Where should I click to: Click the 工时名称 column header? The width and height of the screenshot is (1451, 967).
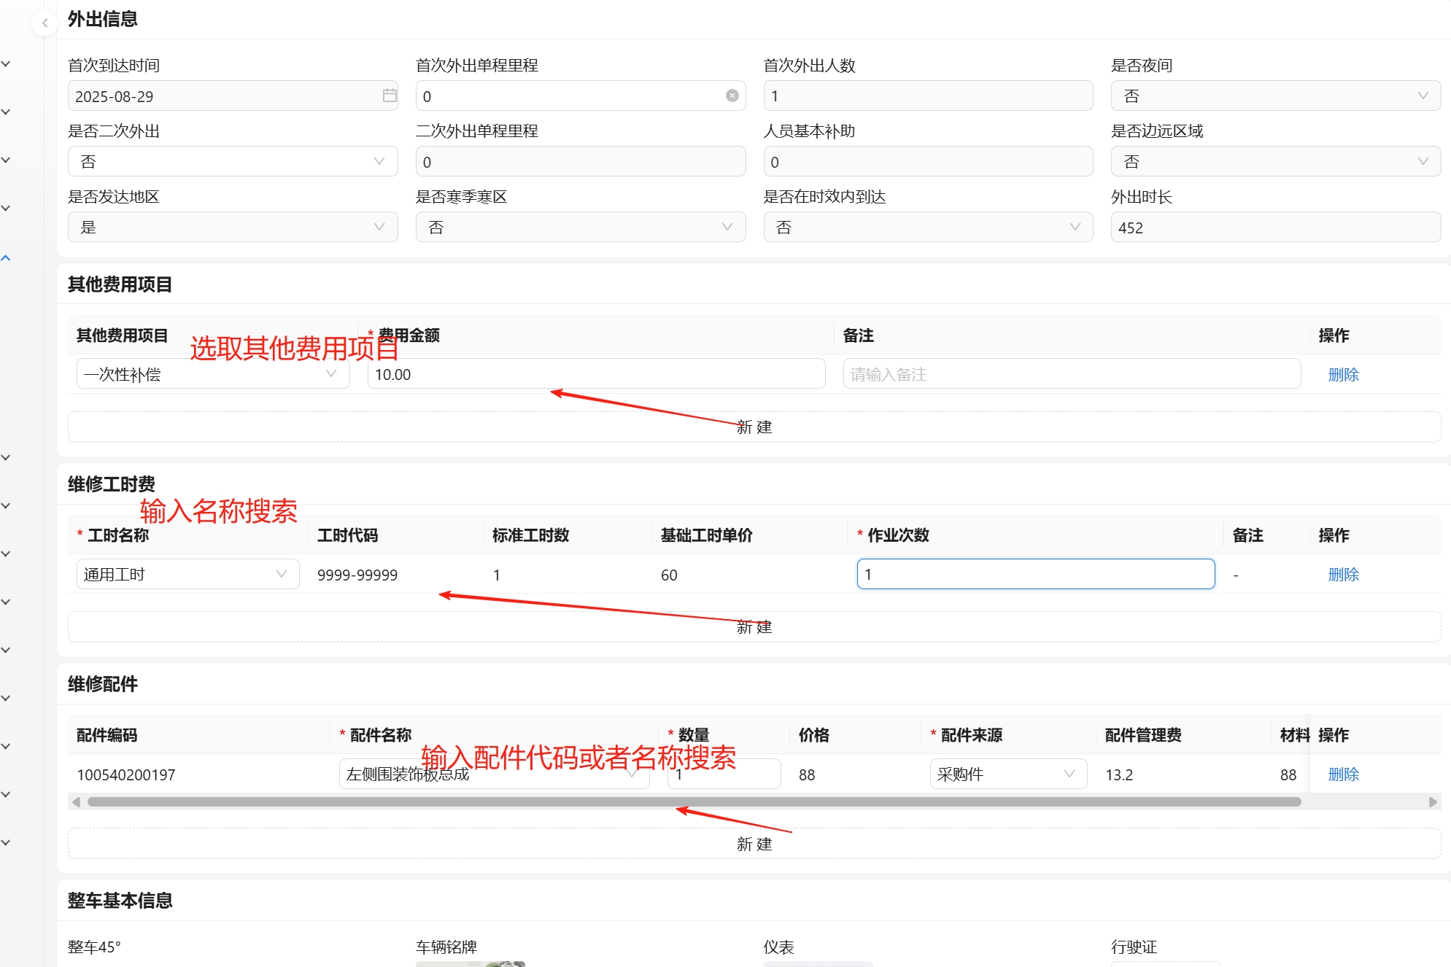117,535
